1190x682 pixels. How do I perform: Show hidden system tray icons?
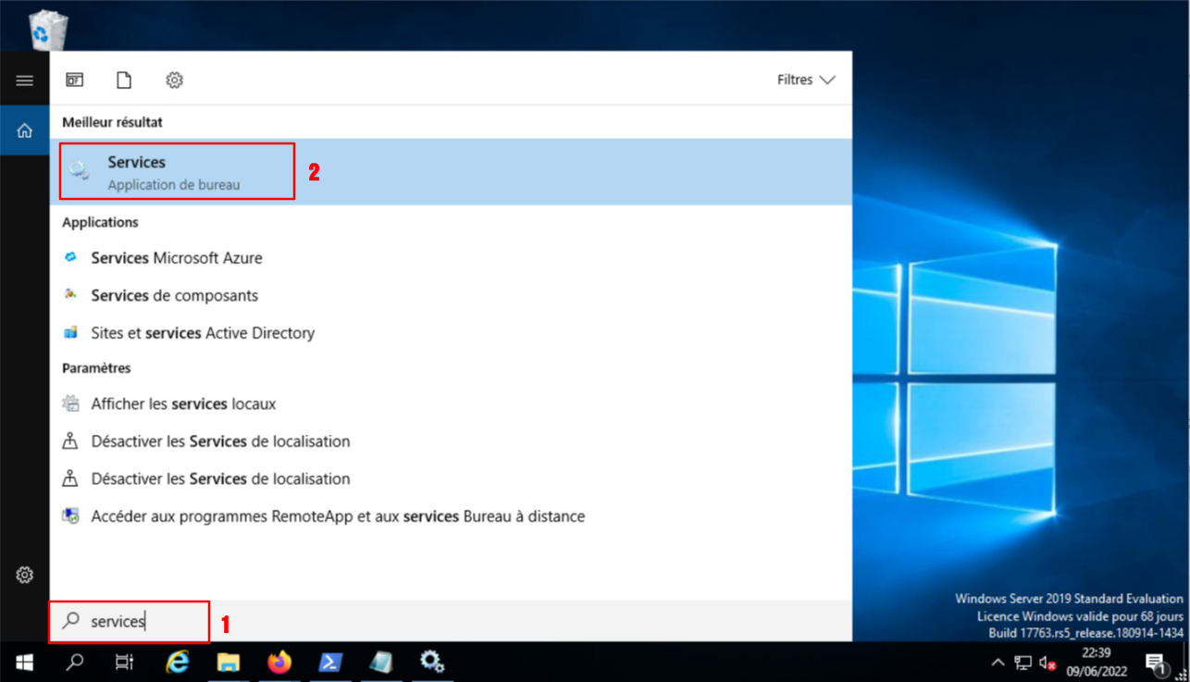click(998, 663)
